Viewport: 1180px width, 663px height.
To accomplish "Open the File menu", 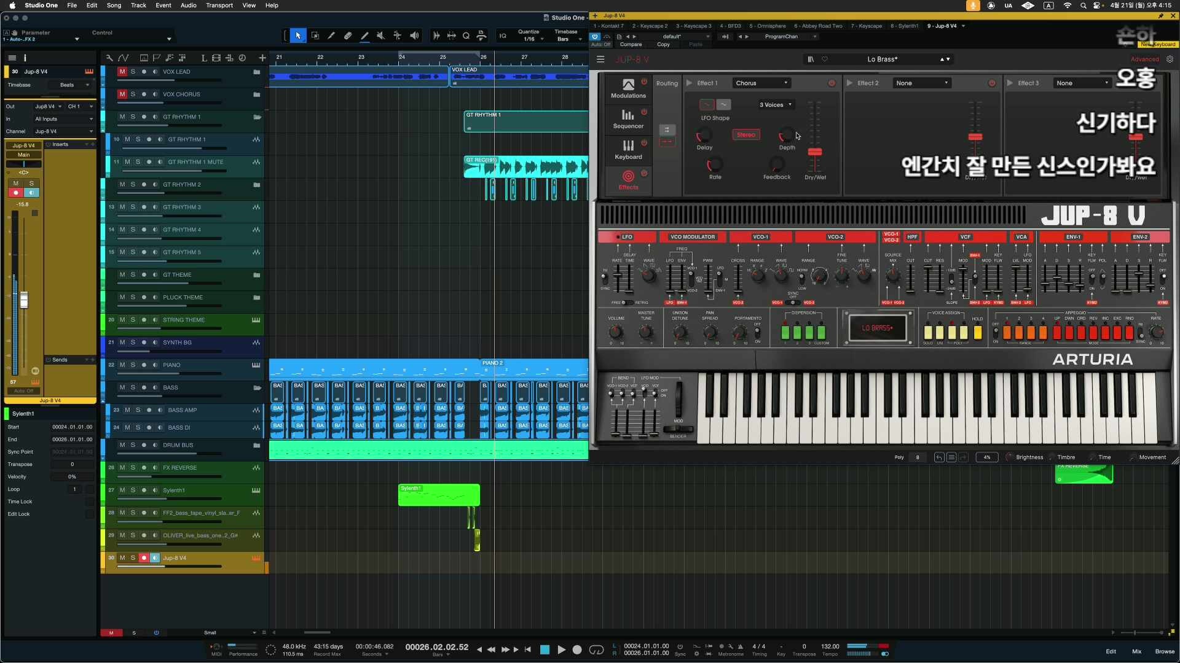I will 72,6.
